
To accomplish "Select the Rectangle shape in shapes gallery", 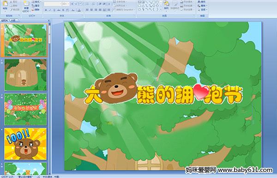I will (x=154, y=2).
